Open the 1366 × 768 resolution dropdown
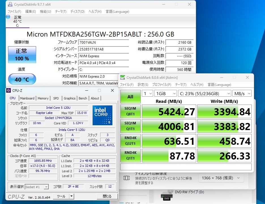 [x=221, y=178]
